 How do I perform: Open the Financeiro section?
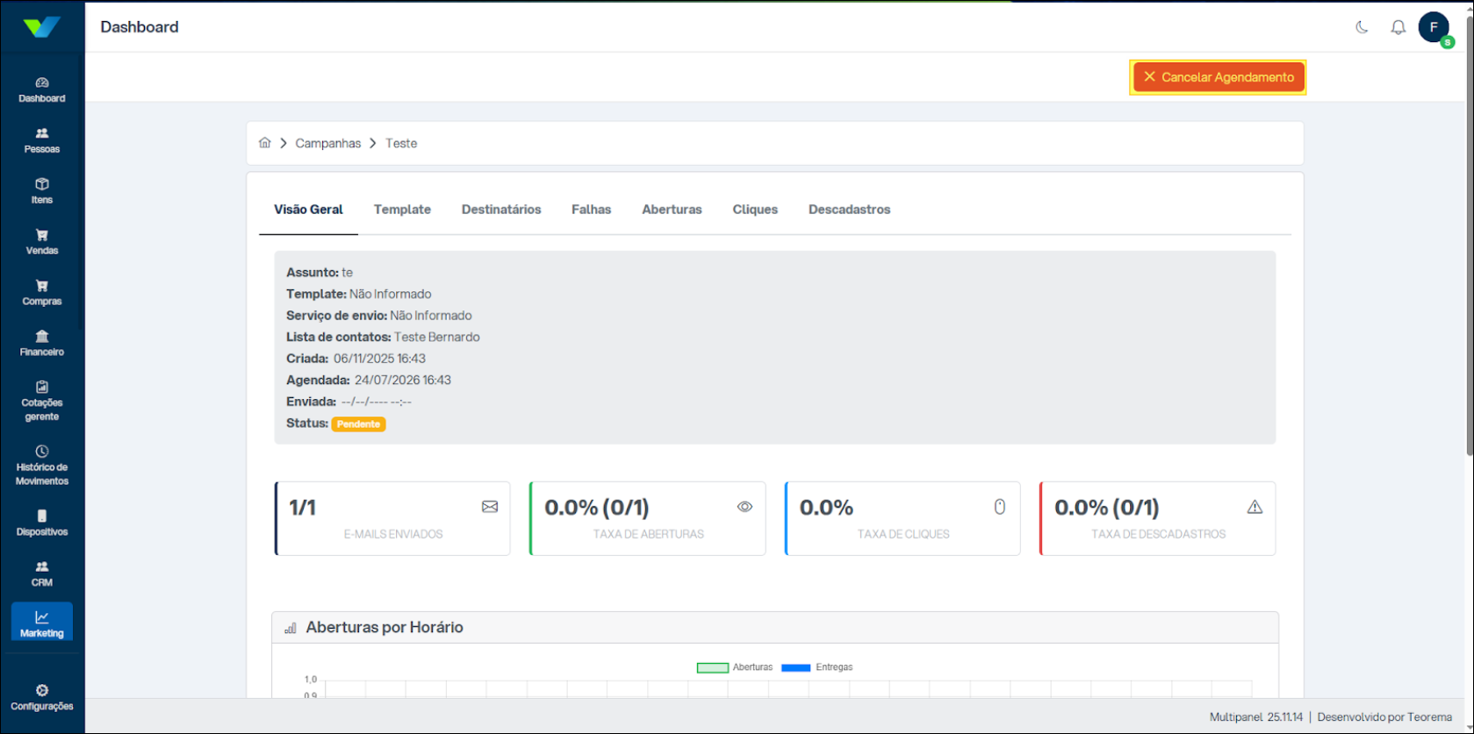42,343
